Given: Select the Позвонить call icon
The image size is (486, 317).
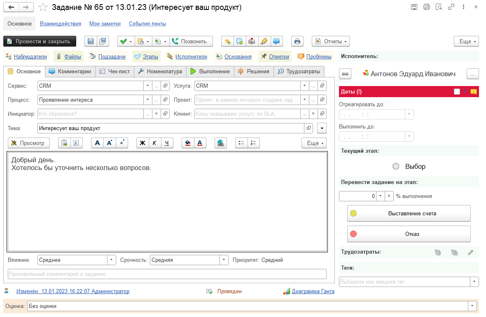Looking at the screenshot, I should point(175,41).
